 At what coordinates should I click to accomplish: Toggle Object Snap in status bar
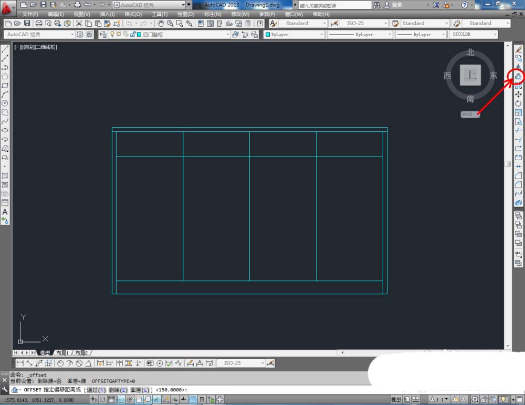[139, 399]
